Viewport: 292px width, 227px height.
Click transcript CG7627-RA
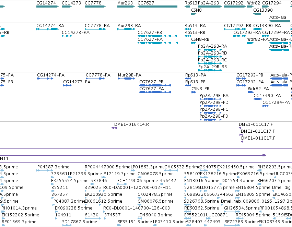point(150,39)
